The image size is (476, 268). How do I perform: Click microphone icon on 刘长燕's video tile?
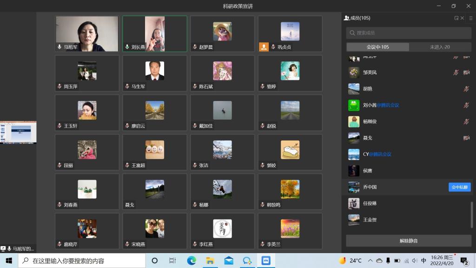click(x=127, y=47)
